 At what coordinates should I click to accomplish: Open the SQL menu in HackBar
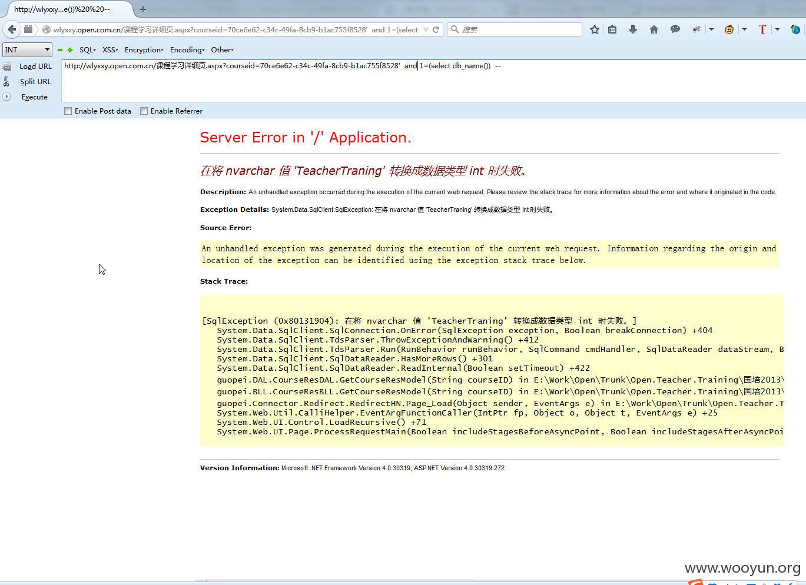pyautogui.click(x=87, y=50)
